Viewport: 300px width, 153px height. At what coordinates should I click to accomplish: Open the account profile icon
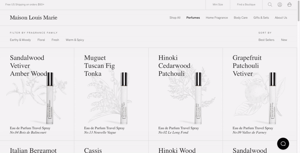[280, 4]
